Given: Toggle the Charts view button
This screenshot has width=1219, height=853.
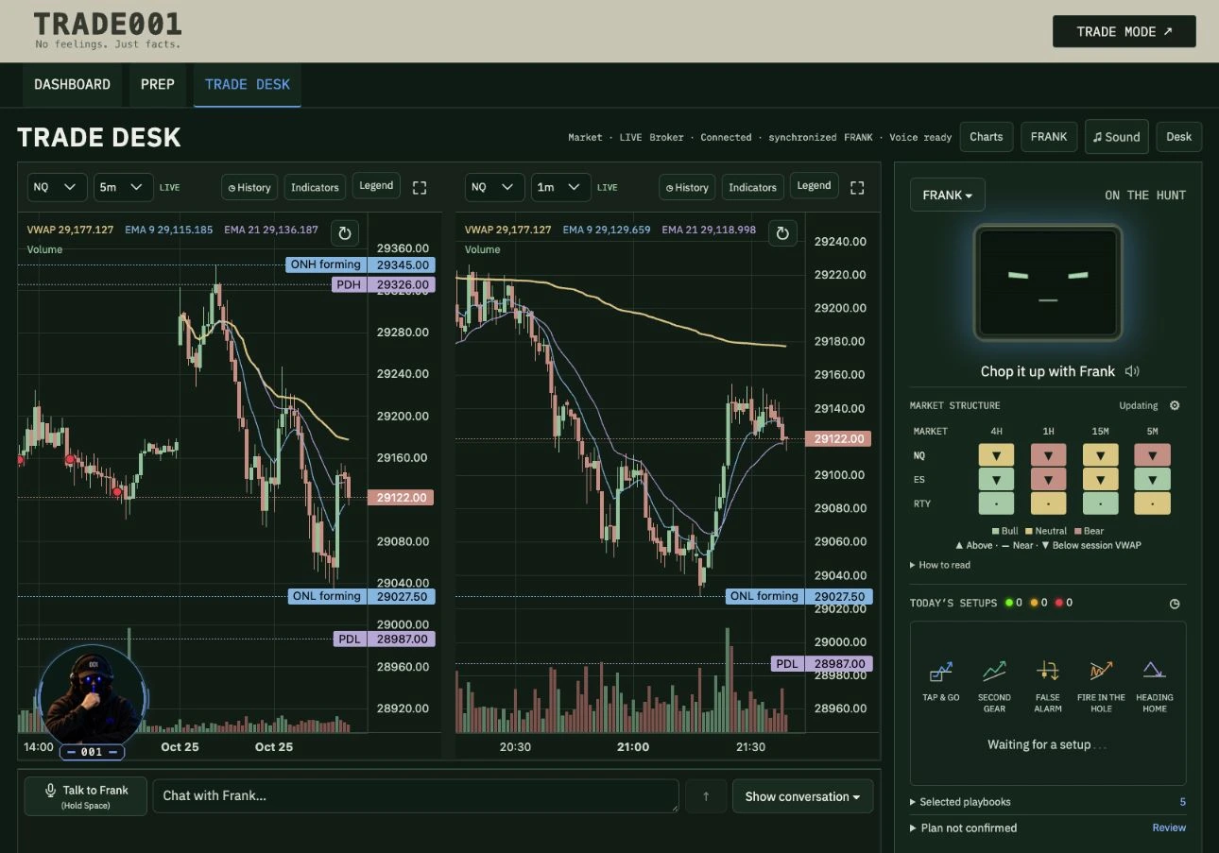Looking at the screenshot, I should click(986, 137).
